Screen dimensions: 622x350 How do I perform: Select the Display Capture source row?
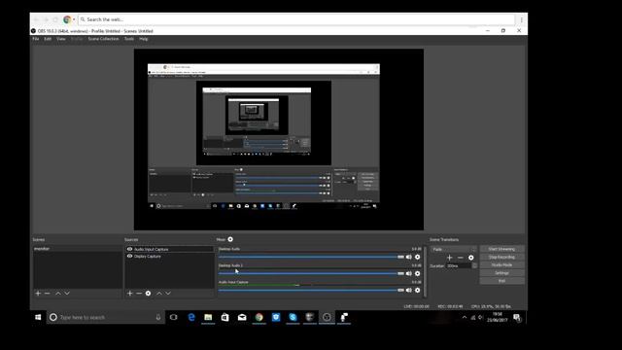170,257
